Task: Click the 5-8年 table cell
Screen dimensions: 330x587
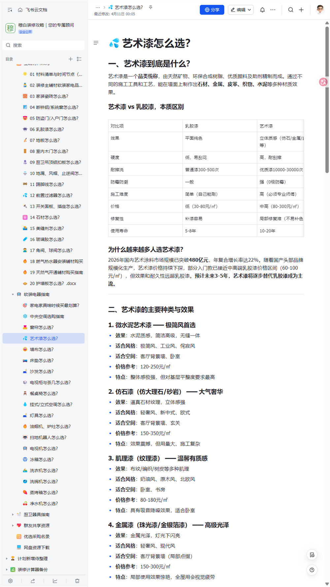Action: (220, 231)
